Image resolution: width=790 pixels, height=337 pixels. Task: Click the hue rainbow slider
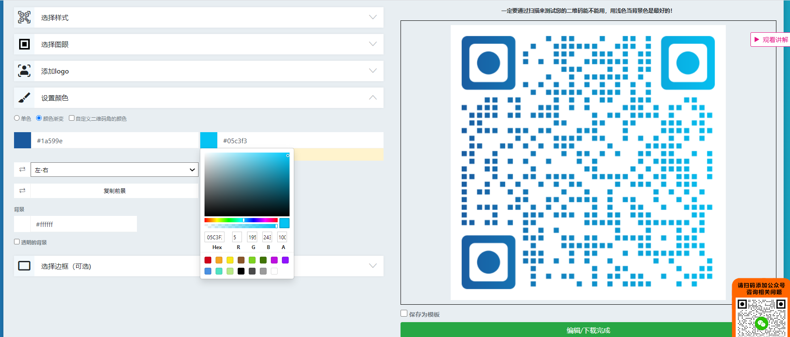[x=241, y=220]
